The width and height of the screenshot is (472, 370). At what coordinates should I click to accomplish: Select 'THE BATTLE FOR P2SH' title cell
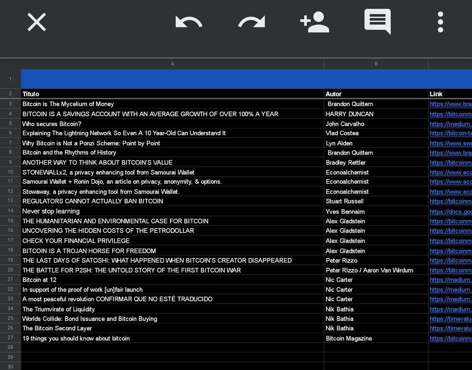click(x=172, y=270)
